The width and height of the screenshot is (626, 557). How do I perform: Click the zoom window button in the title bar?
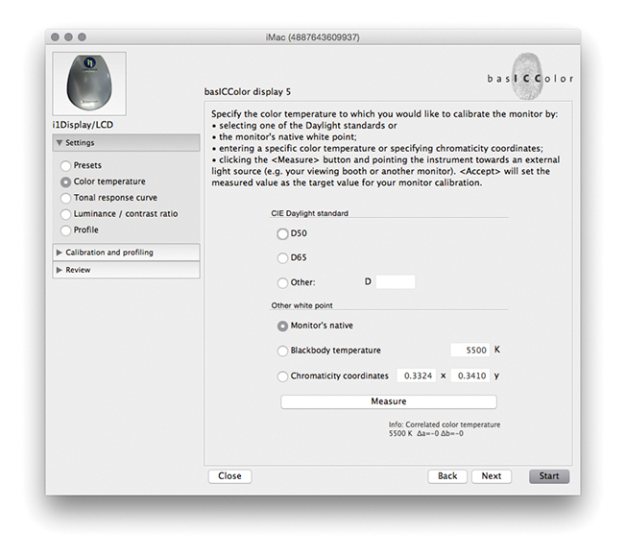click(x=82, y=37)
